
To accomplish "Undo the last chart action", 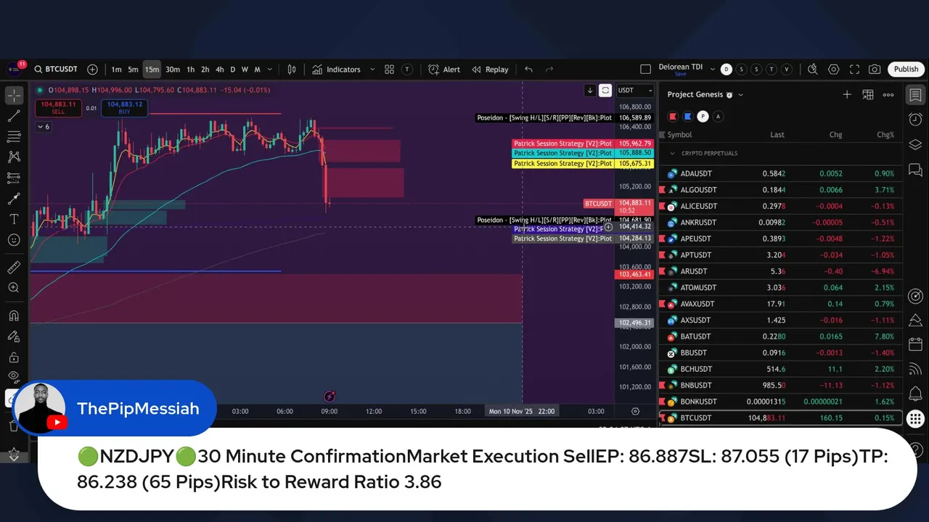I will tap(528, 70).
